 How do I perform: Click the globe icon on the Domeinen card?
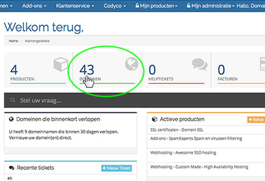pos(132,64)
